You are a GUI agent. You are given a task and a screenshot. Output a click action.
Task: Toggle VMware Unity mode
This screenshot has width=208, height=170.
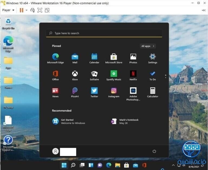point(47,10)
